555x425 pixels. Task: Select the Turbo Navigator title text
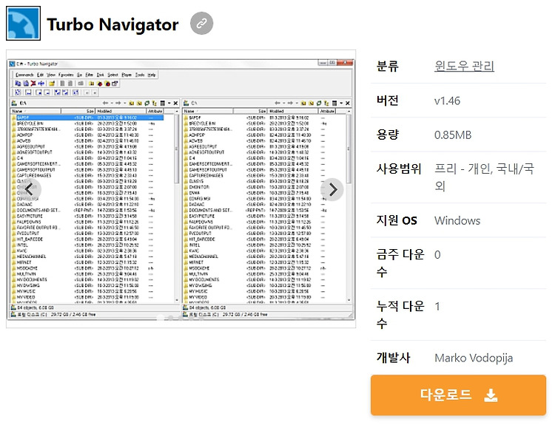(112, 24)
